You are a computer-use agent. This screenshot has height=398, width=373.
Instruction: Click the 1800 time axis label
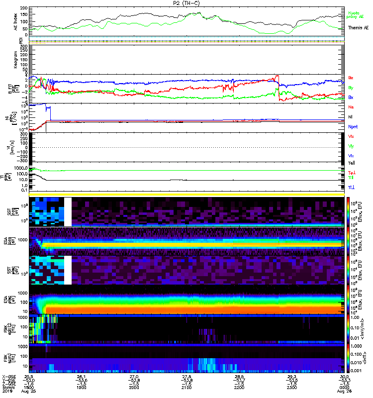(x=29, y=388)
